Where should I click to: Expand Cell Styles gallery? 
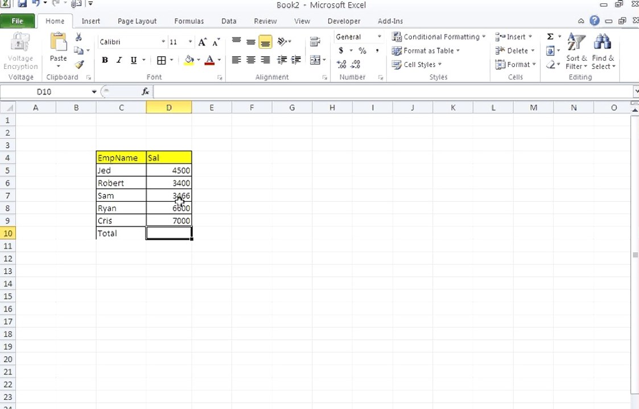[417, 64]
